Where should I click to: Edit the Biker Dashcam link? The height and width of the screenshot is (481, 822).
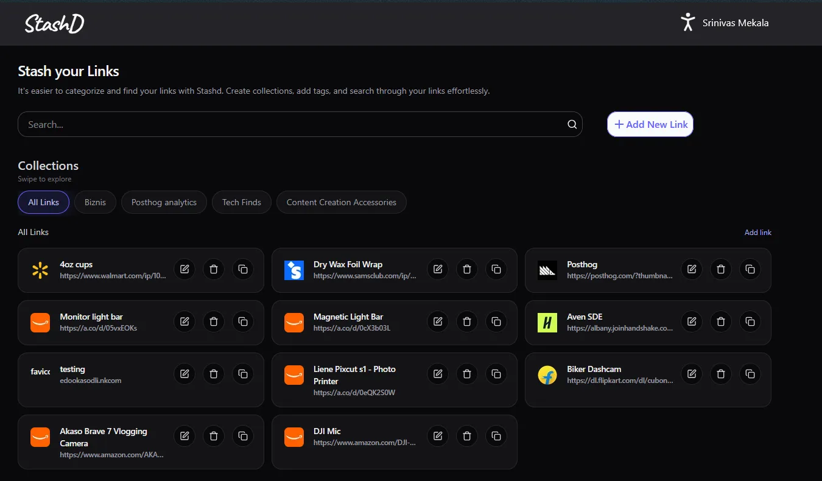tap(692, 374)
